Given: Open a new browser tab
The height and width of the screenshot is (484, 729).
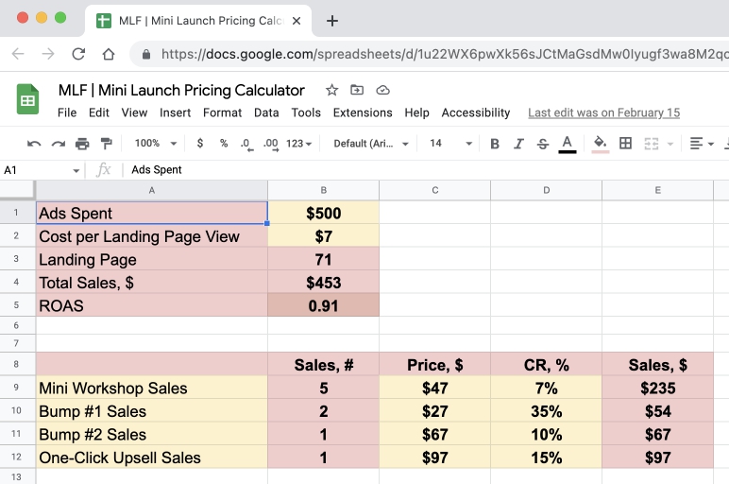Looking at the screenshot, I should point(332,21).
